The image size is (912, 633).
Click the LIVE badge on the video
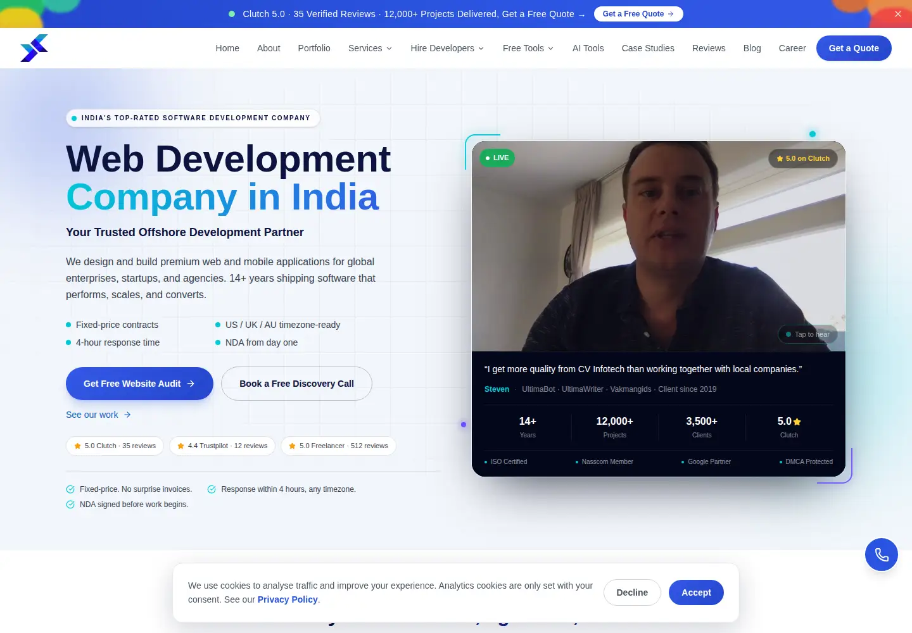click(x=497, y=158)
